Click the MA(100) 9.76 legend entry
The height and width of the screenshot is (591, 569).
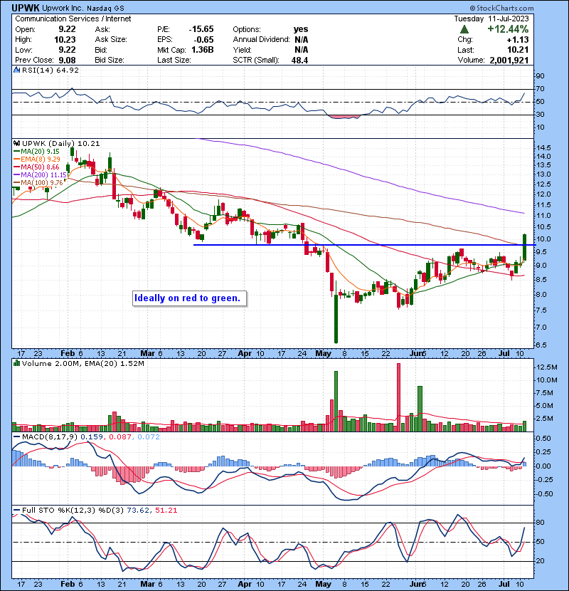(42, 183)
